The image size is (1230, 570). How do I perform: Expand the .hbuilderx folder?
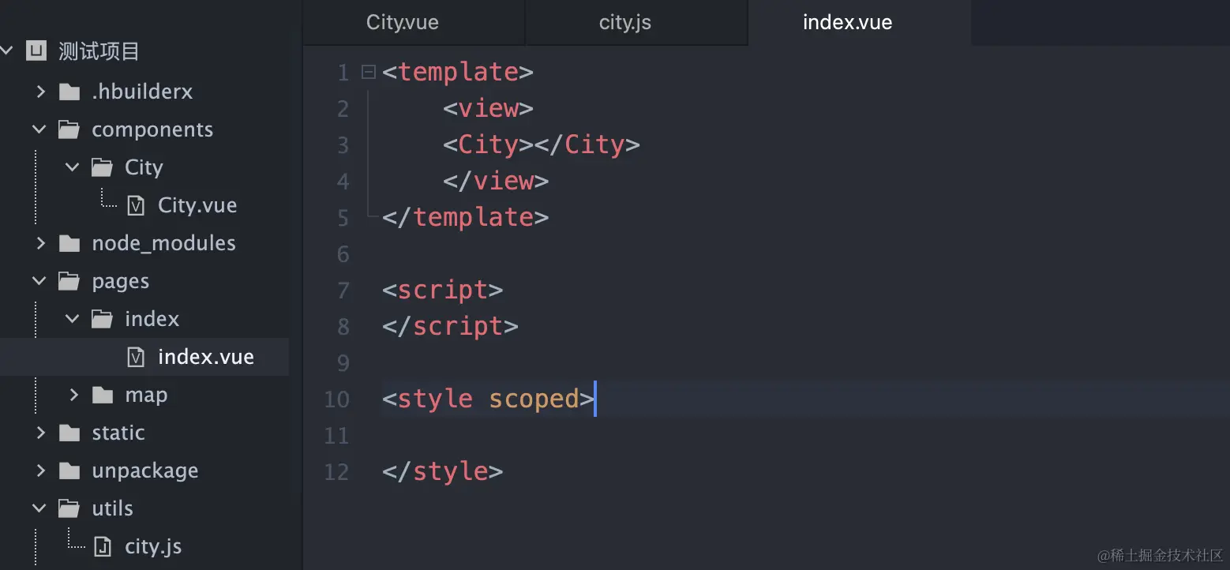pos(42,91)
